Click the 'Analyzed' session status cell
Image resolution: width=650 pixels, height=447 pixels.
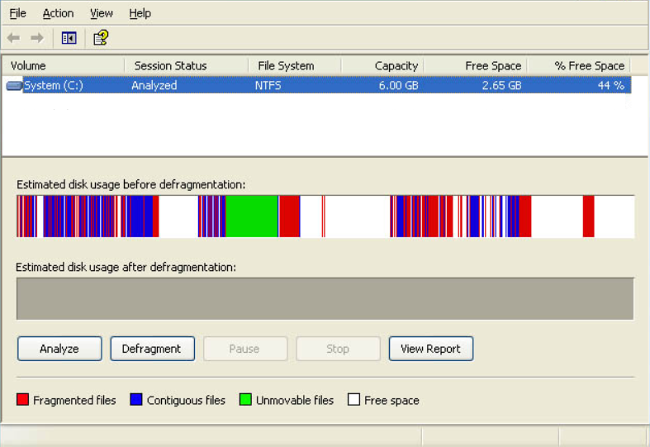(x=154, y=85)
